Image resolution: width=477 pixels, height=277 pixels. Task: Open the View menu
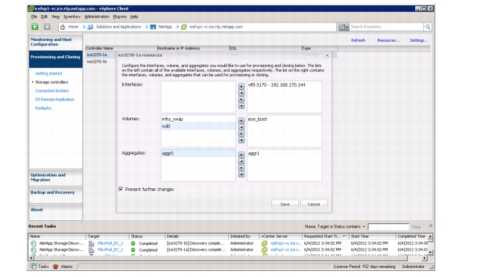click(55, 16)
